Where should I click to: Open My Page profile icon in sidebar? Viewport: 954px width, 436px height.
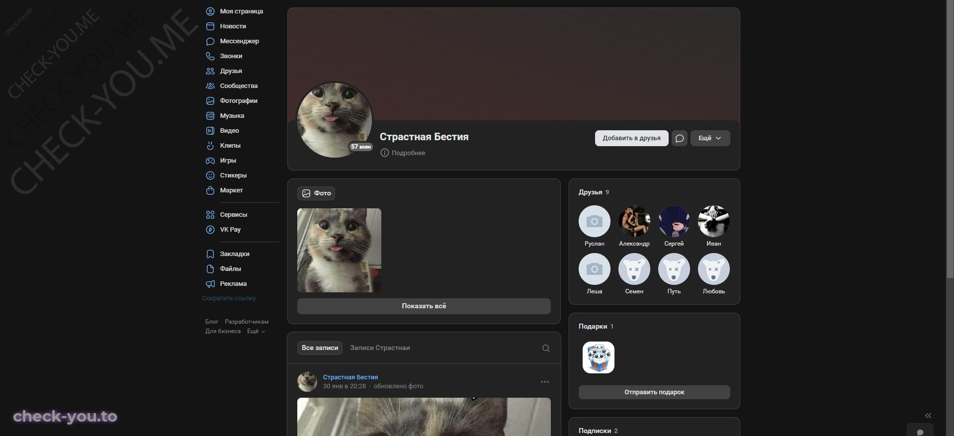210,11
